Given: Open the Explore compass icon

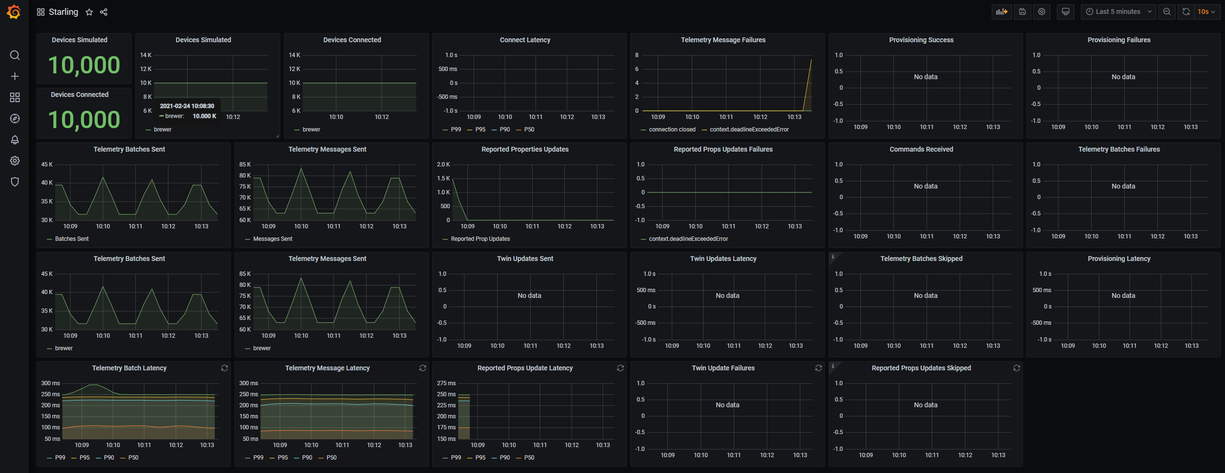Looking at the screenshot, I should [15, 118].
